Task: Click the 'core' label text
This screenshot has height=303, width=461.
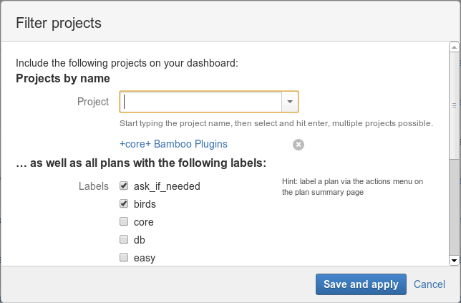Action: pos(143,222)
